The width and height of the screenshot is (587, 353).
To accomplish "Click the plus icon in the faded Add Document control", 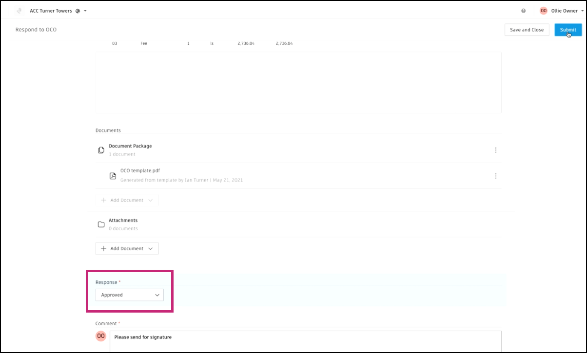I will (104, 200).
